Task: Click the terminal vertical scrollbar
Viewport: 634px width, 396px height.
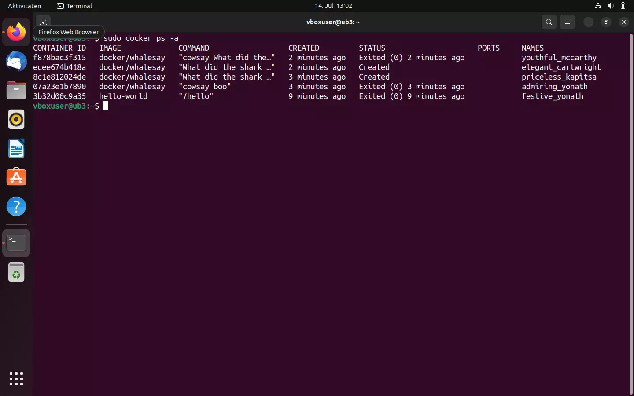Action: pyautogui.click(x=630, y=211)
